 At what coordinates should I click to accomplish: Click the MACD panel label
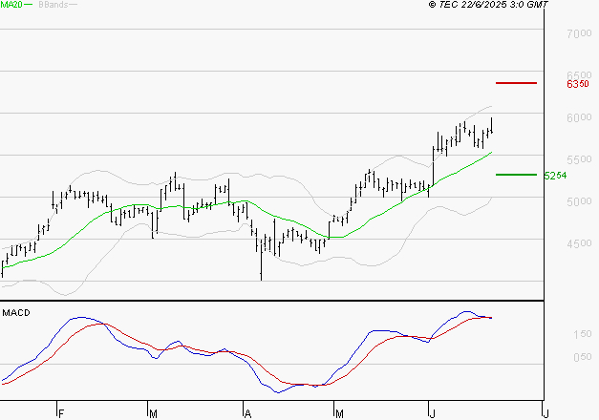click(x=16, y=313)
